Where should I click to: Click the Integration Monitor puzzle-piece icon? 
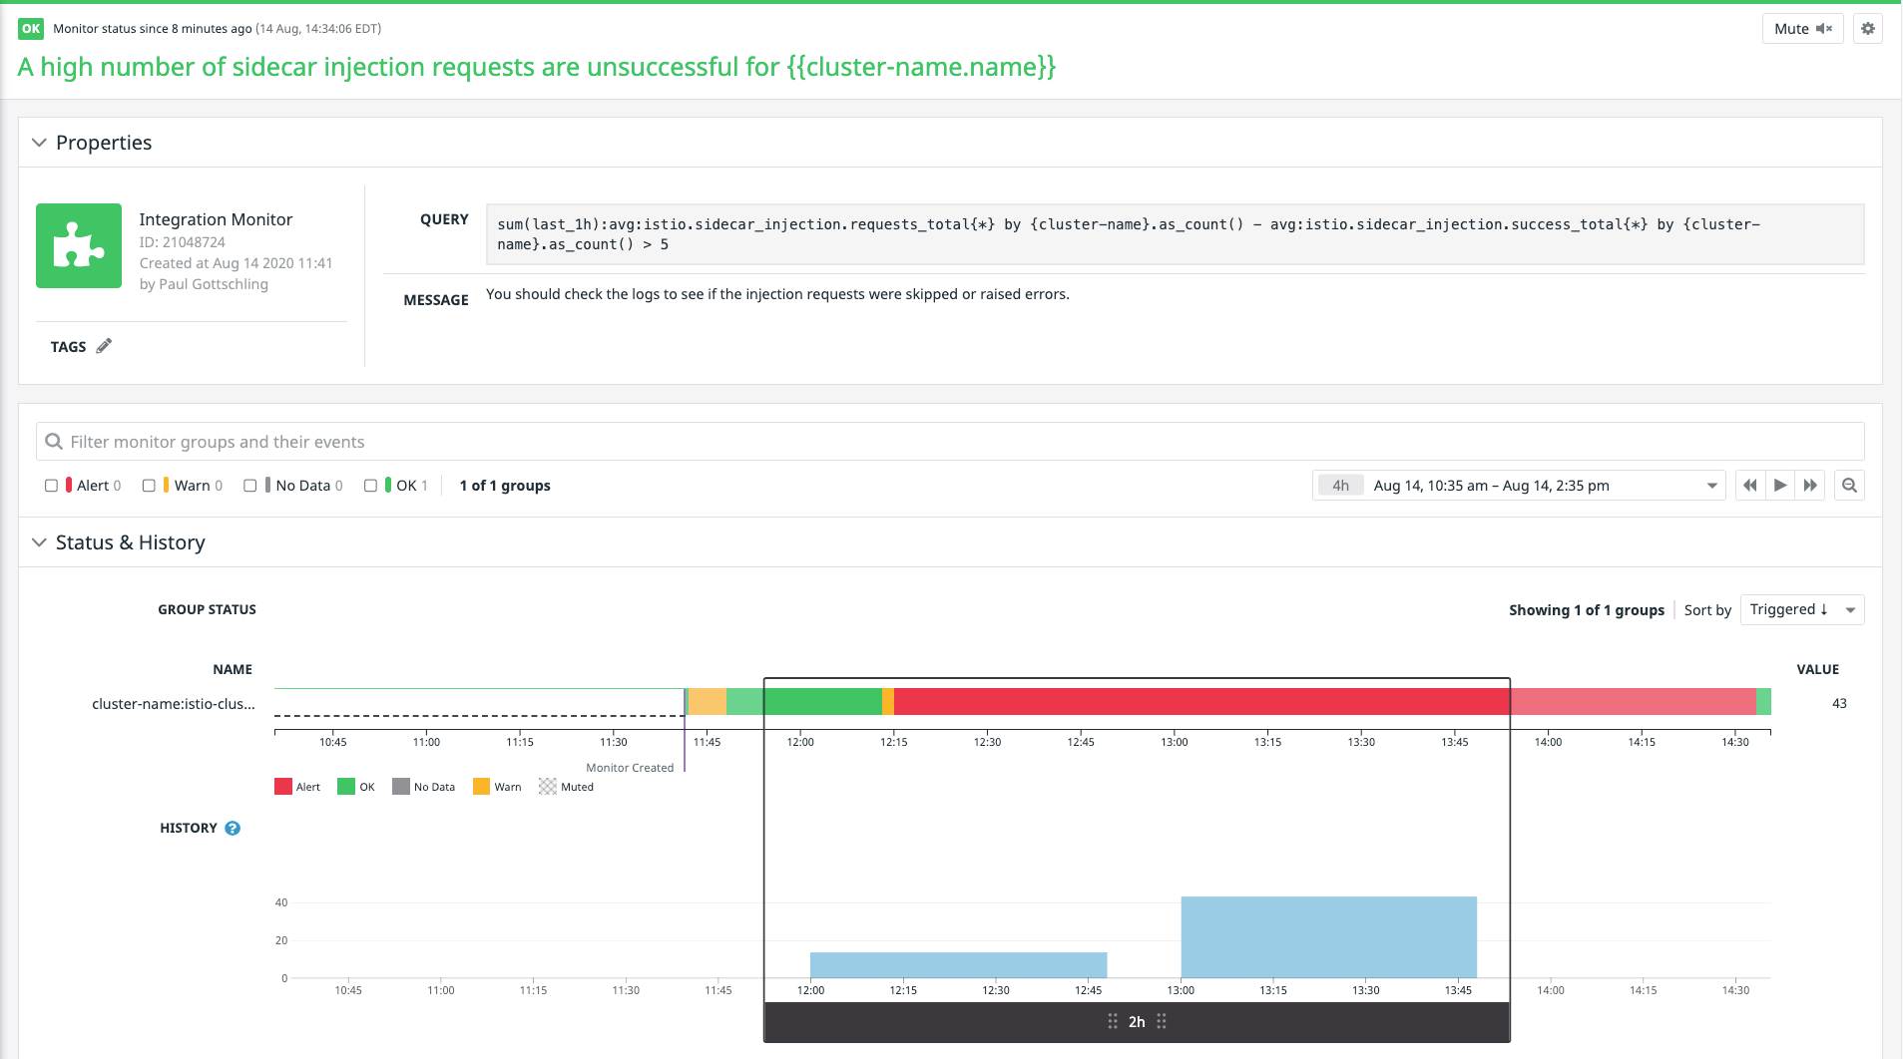click(x=78, y=245)
